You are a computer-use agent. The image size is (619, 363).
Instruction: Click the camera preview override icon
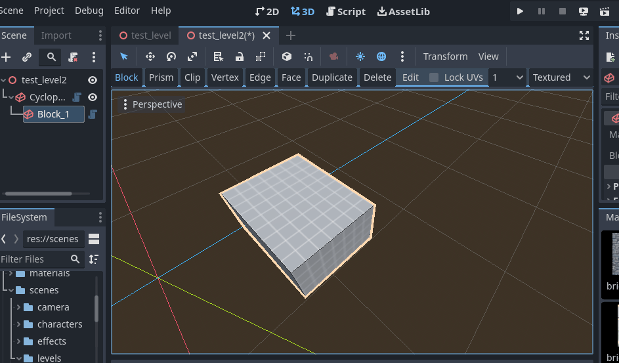333,56
